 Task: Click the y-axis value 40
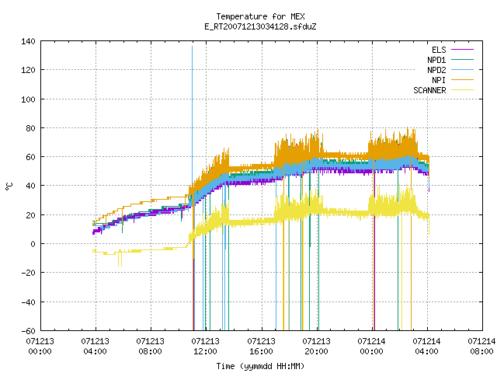[x=30, y=186]
